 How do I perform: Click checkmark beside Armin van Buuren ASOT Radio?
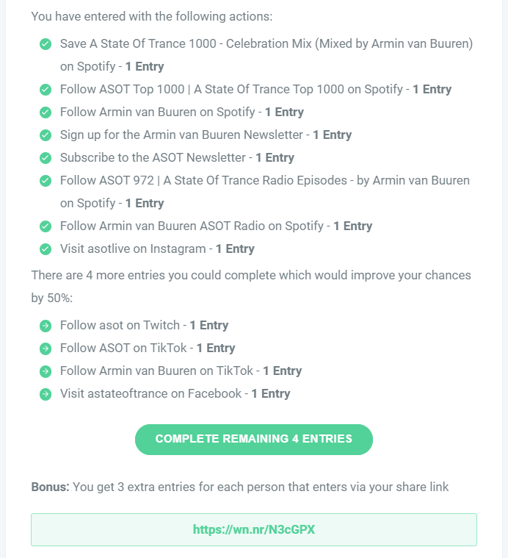coord(46,226)
